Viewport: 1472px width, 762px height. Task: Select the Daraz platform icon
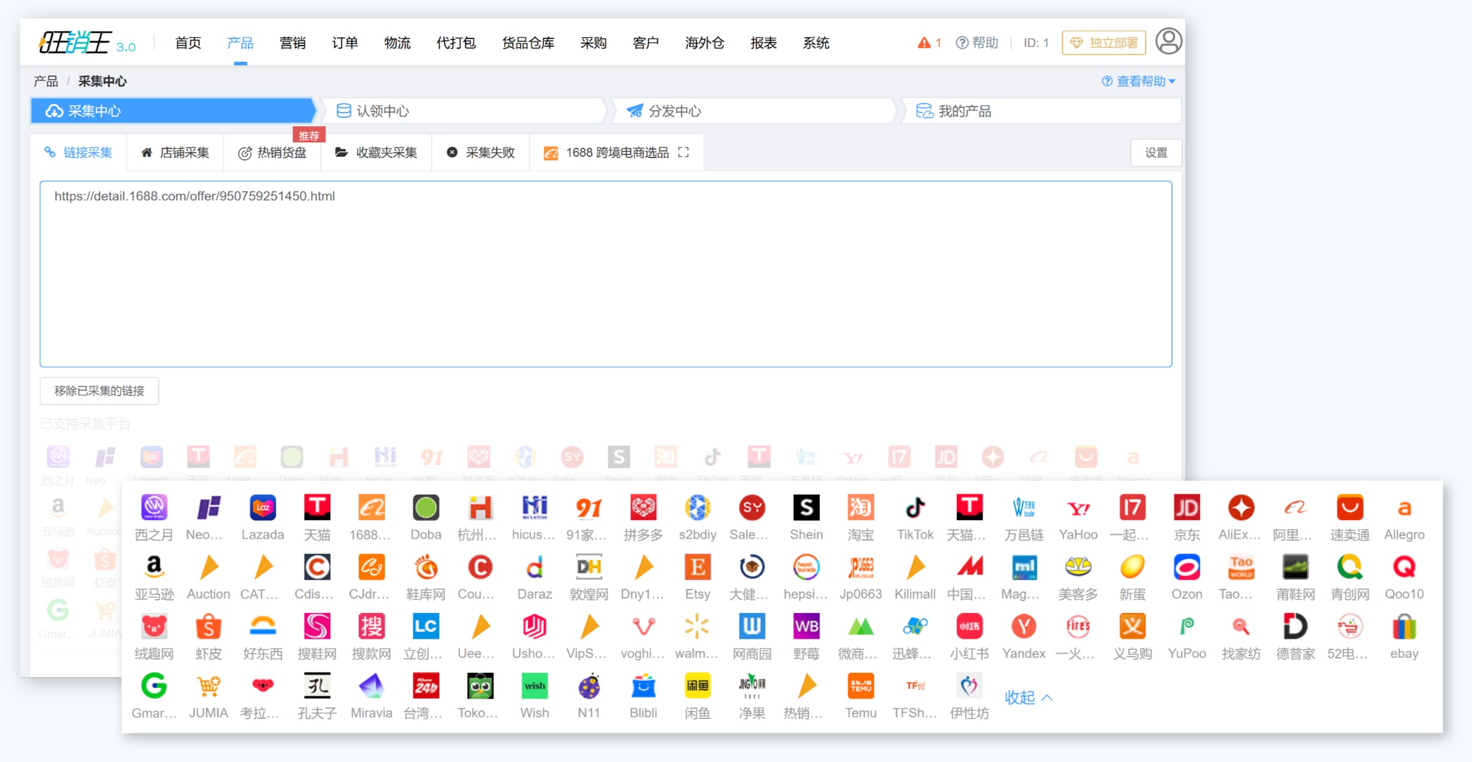[x=534, y=567]
